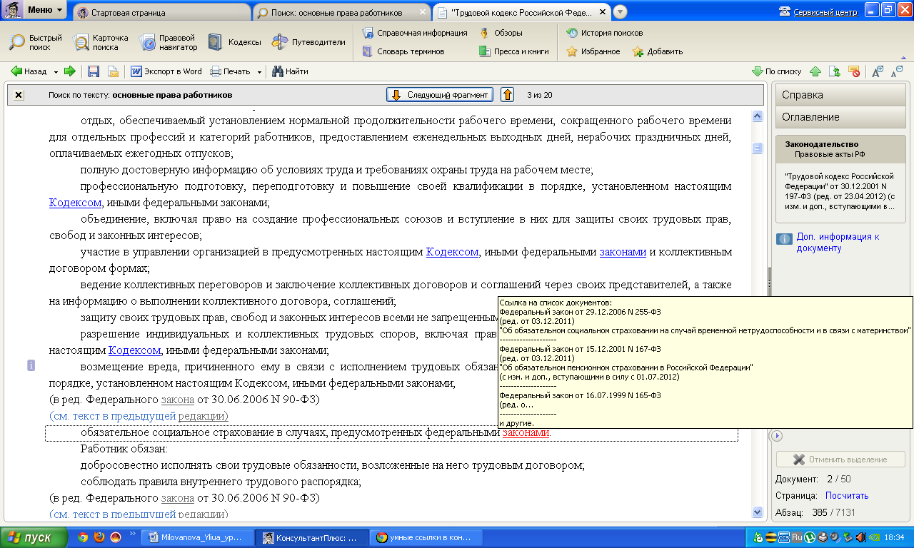Click Посчитать page count link

point(847,496)
